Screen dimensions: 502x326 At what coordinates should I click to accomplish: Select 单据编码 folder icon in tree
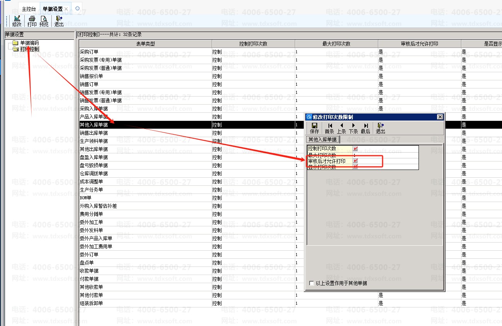pos(15,43)
